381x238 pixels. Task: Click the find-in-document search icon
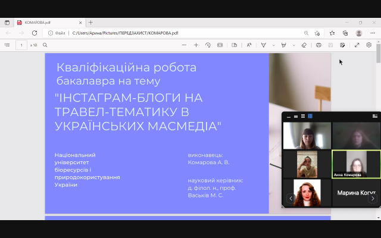(x=45, y=45)
